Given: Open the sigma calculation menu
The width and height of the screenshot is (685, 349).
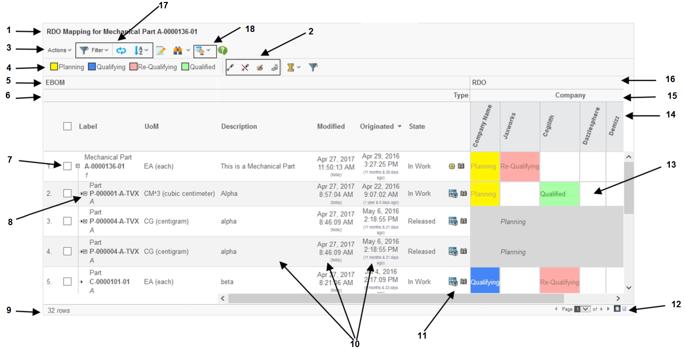Looking at the screenshot, I should point(293,67).
